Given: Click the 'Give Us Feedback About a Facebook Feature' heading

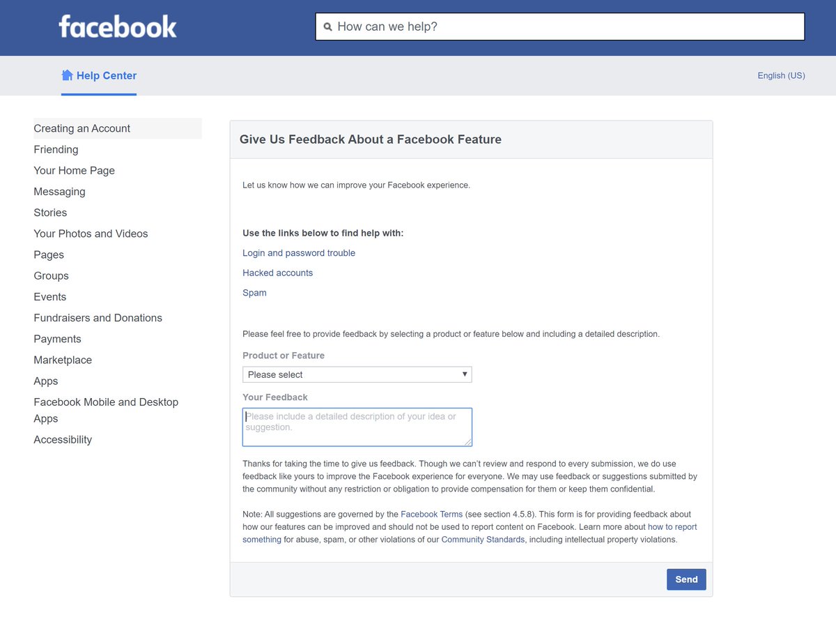Looking at the screenshot, I should pyautogui.click(x=371, y=139).
